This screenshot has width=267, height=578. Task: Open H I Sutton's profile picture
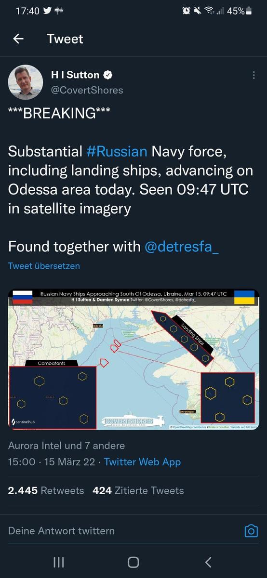26,82
